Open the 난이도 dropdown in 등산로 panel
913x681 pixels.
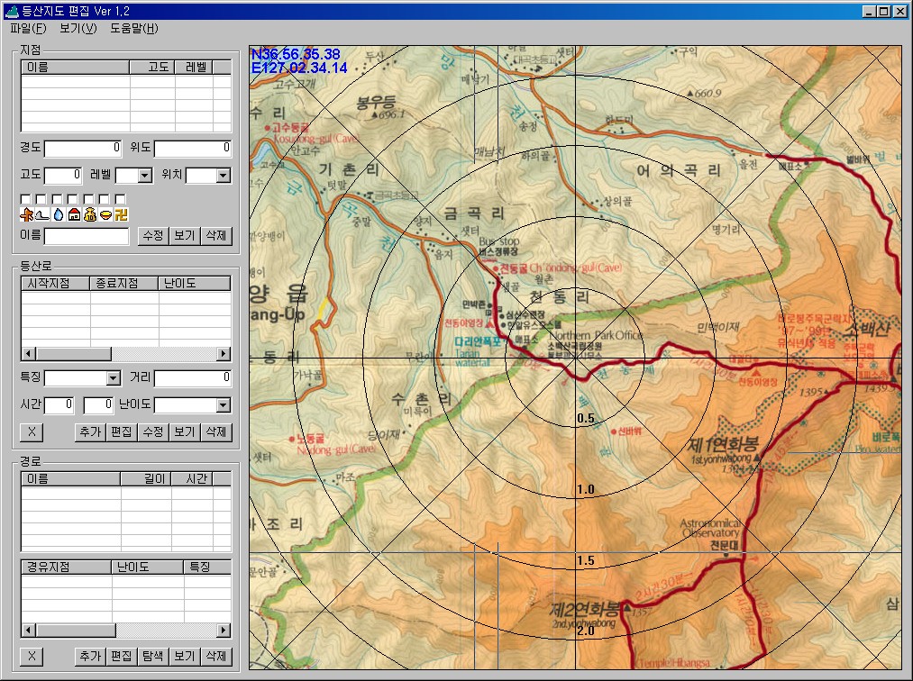point(223,405)
